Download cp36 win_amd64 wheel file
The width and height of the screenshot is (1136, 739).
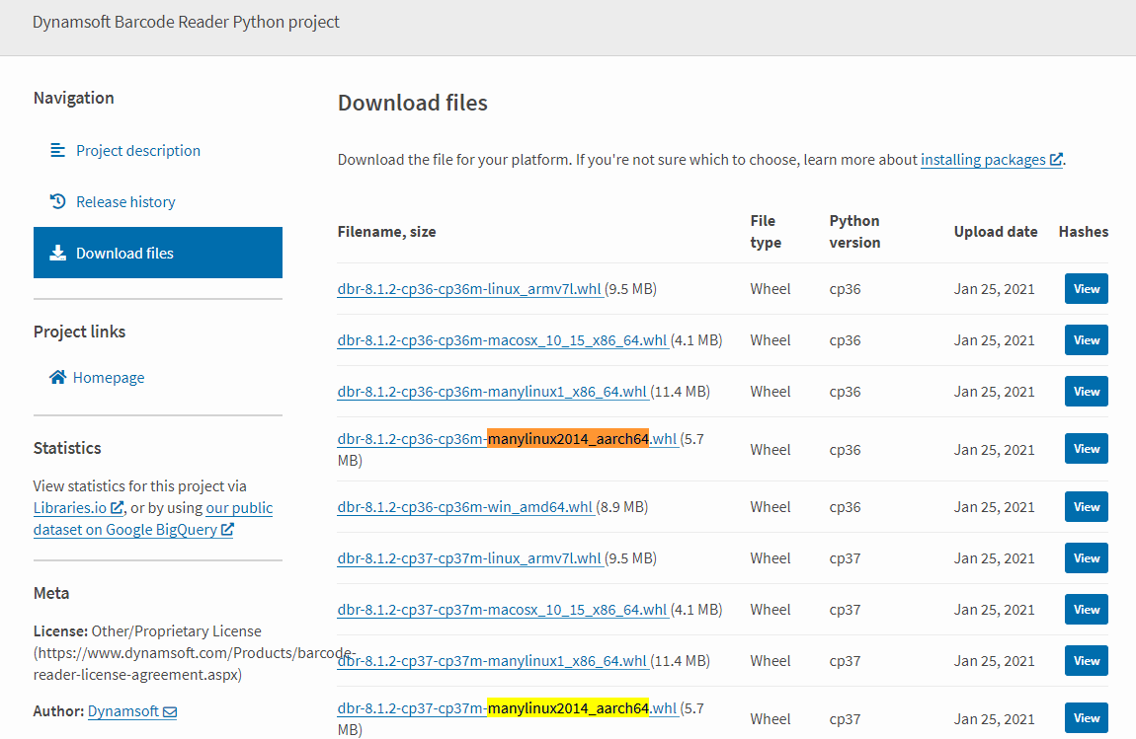pos(464,507)
